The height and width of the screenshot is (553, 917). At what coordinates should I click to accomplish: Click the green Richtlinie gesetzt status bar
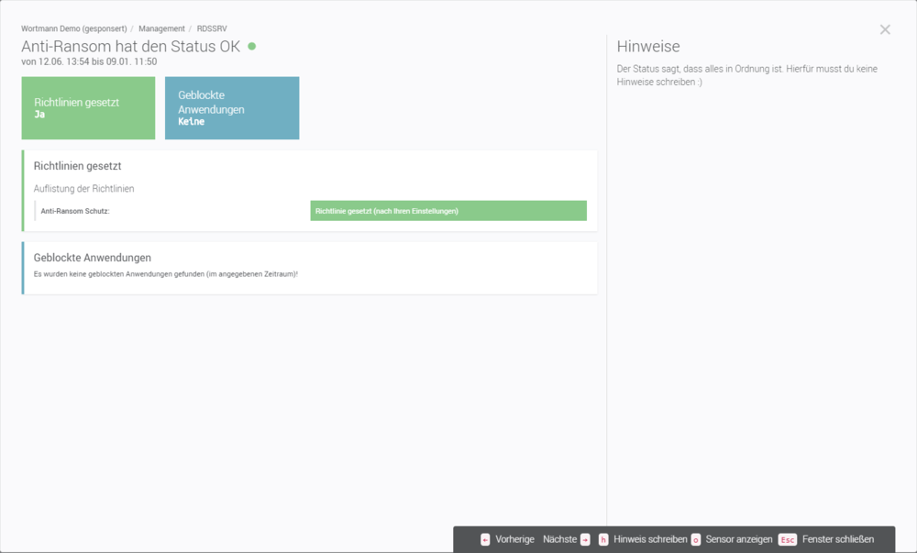pos(448,211)
